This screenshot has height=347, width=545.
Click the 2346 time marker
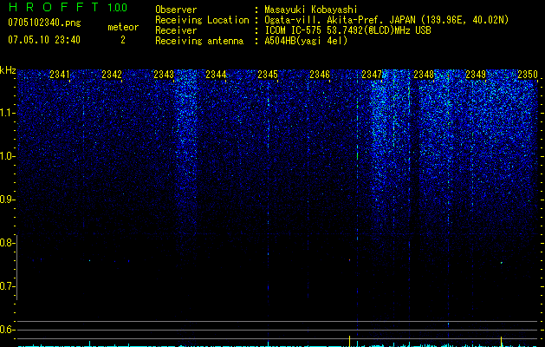click(320, 75)
